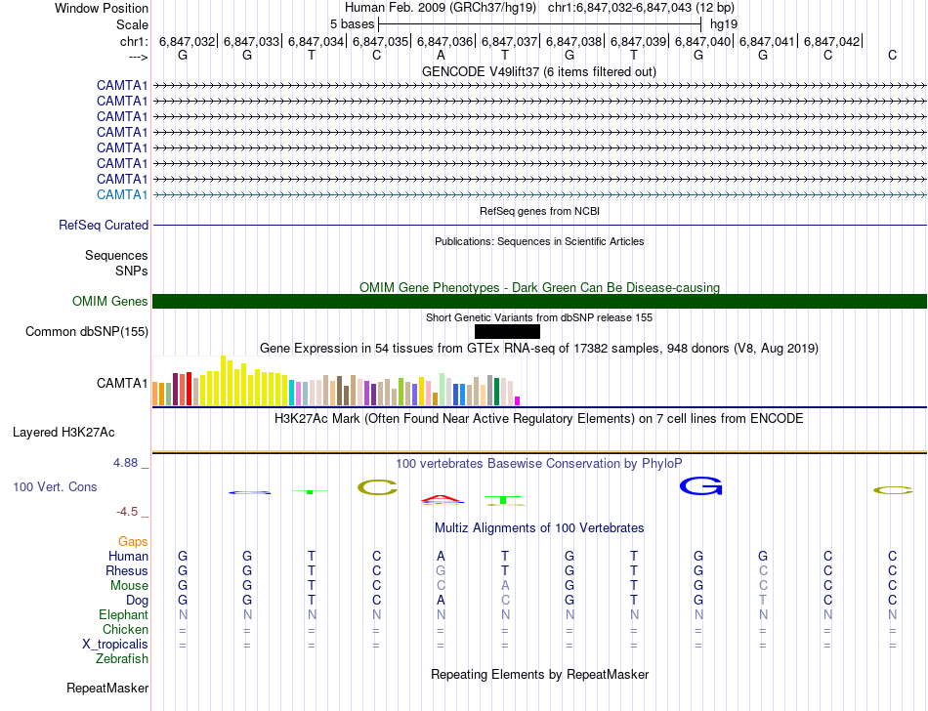
Task: Click the magenta bar ending the GTEx chart
Action: [x=518, y=401]
